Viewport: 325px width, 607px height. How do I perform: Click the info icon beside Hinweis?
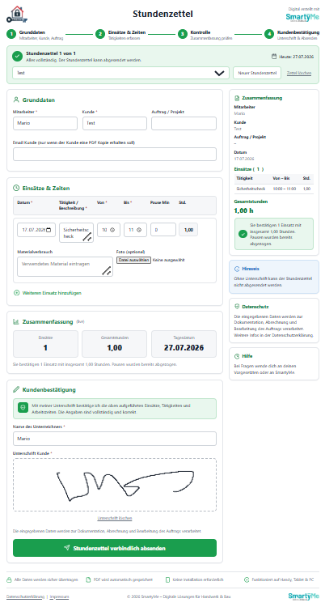237,269
